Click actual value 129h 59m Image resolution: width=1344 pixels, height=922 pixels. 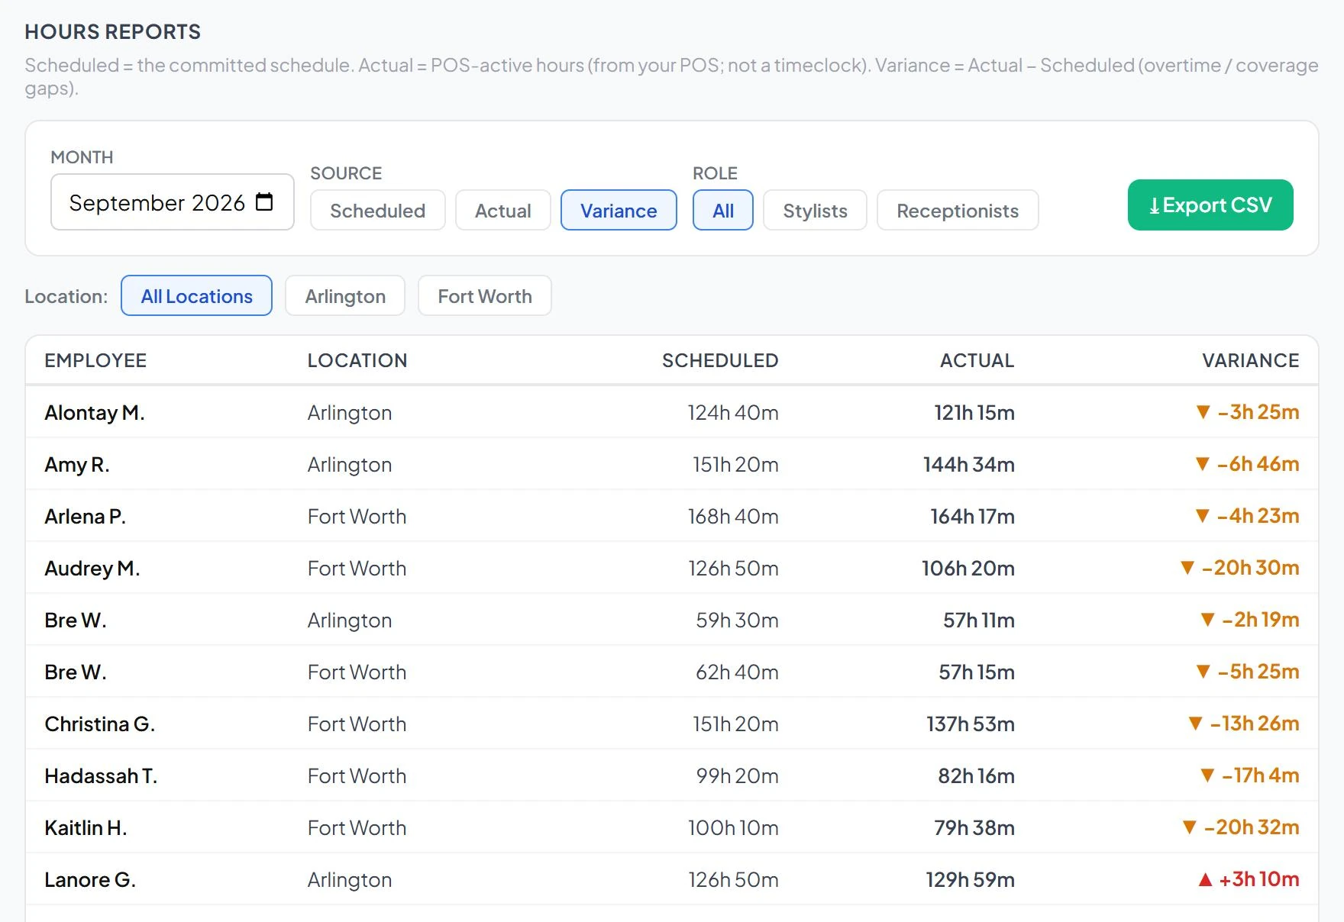971,880
